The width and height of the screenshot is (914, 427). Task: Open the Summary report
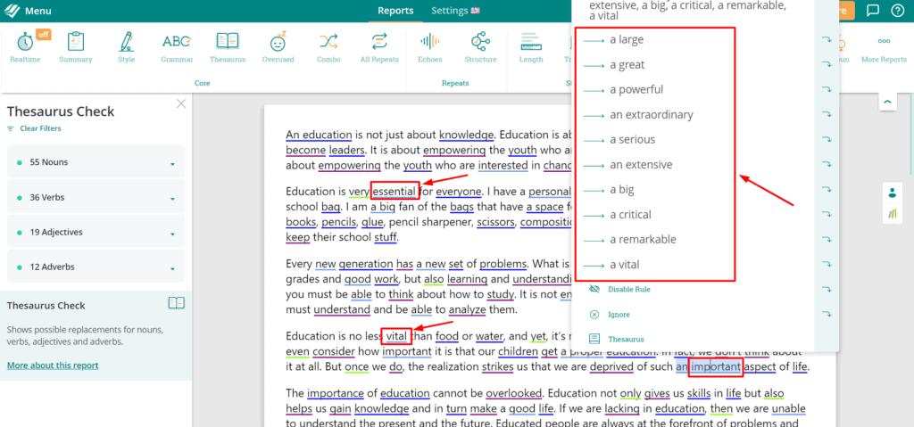coord(75,46)
